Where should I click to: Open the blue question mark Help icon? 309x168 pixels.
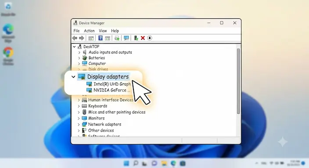101,38
